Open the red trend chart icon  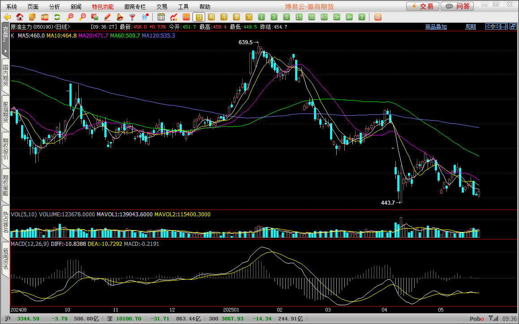pos(174,17)
